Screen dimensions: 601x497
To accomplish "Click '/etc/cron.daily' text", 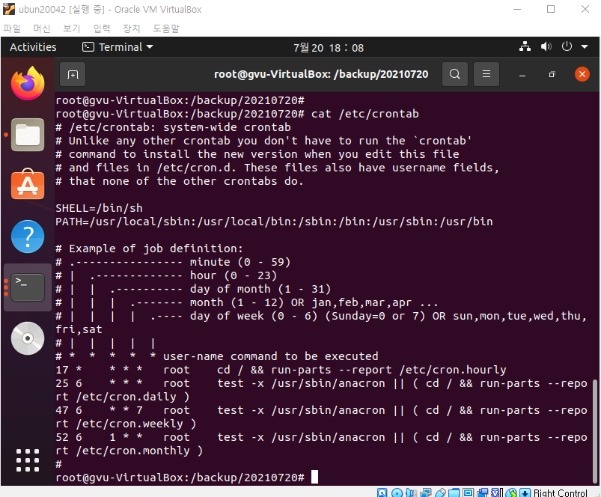I will pyautogui.click(x=126, y=397).
